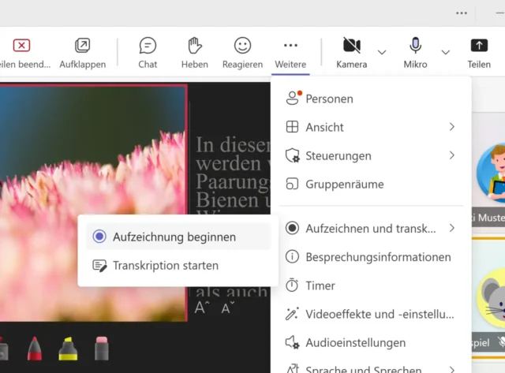505x373 pixels.
Task: Close the Weitere menu in the toolbar
Action: (290, 53)
